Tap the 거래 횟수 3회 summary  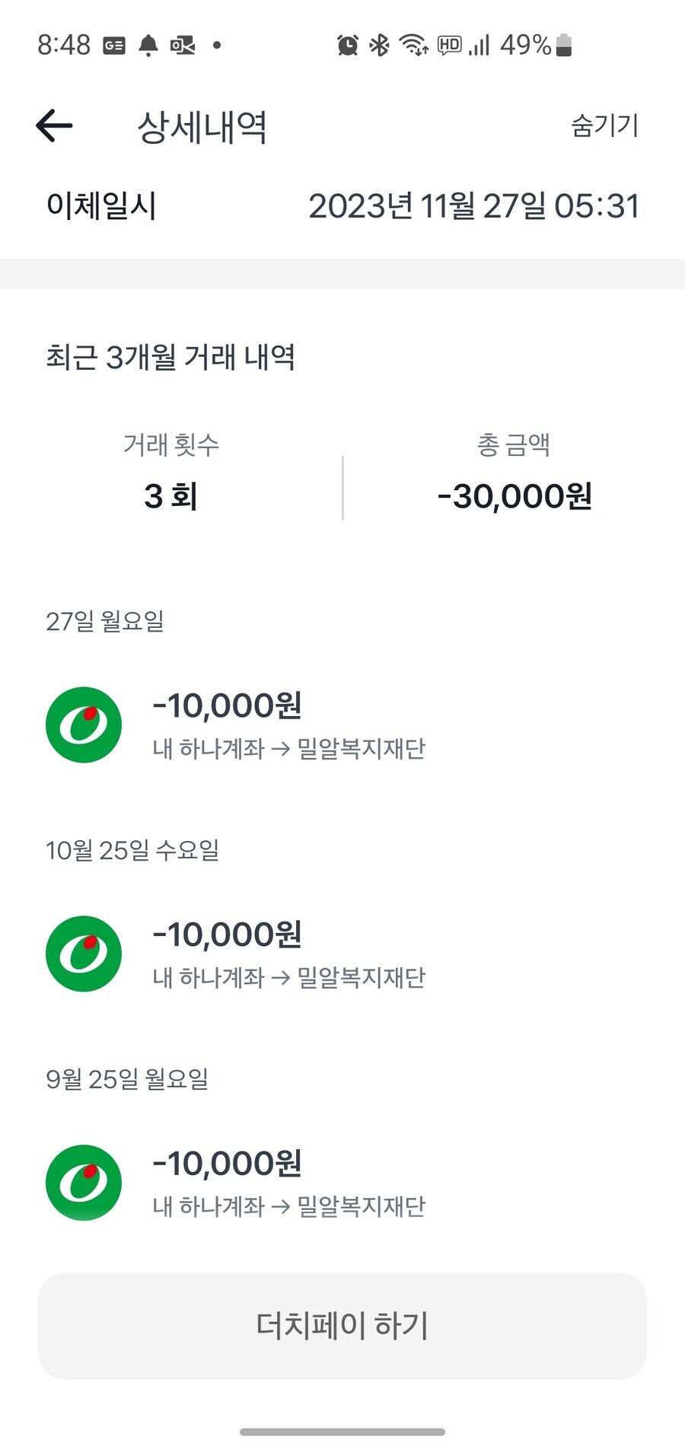tap(171, 476)
